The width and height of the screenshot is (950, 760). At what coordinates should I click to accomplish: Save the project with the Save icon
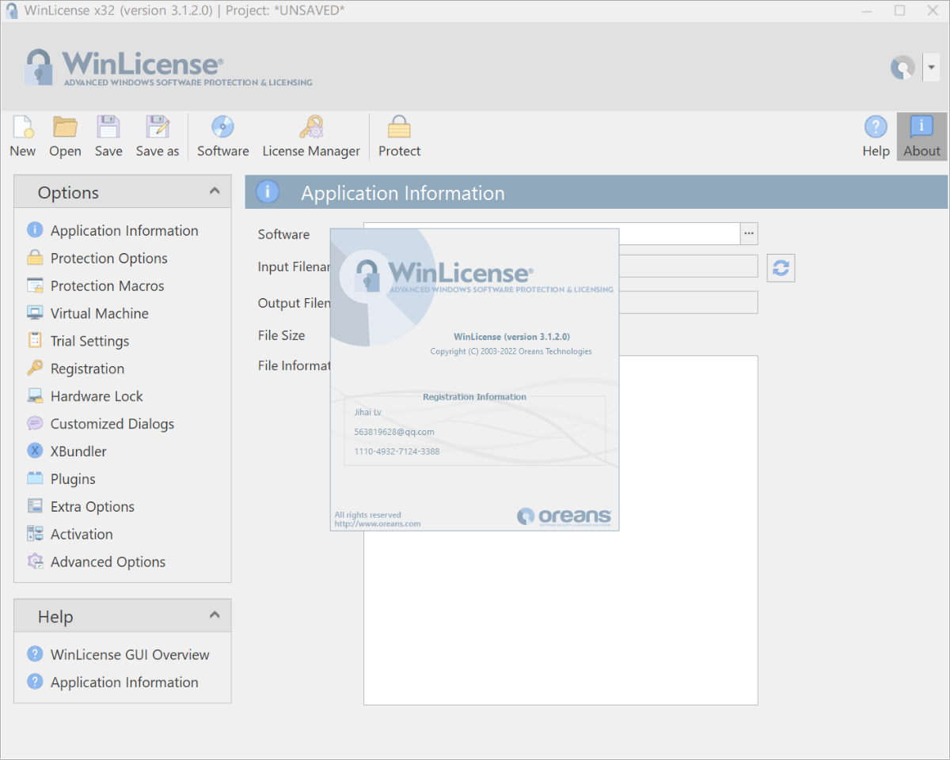click(108, 127)
